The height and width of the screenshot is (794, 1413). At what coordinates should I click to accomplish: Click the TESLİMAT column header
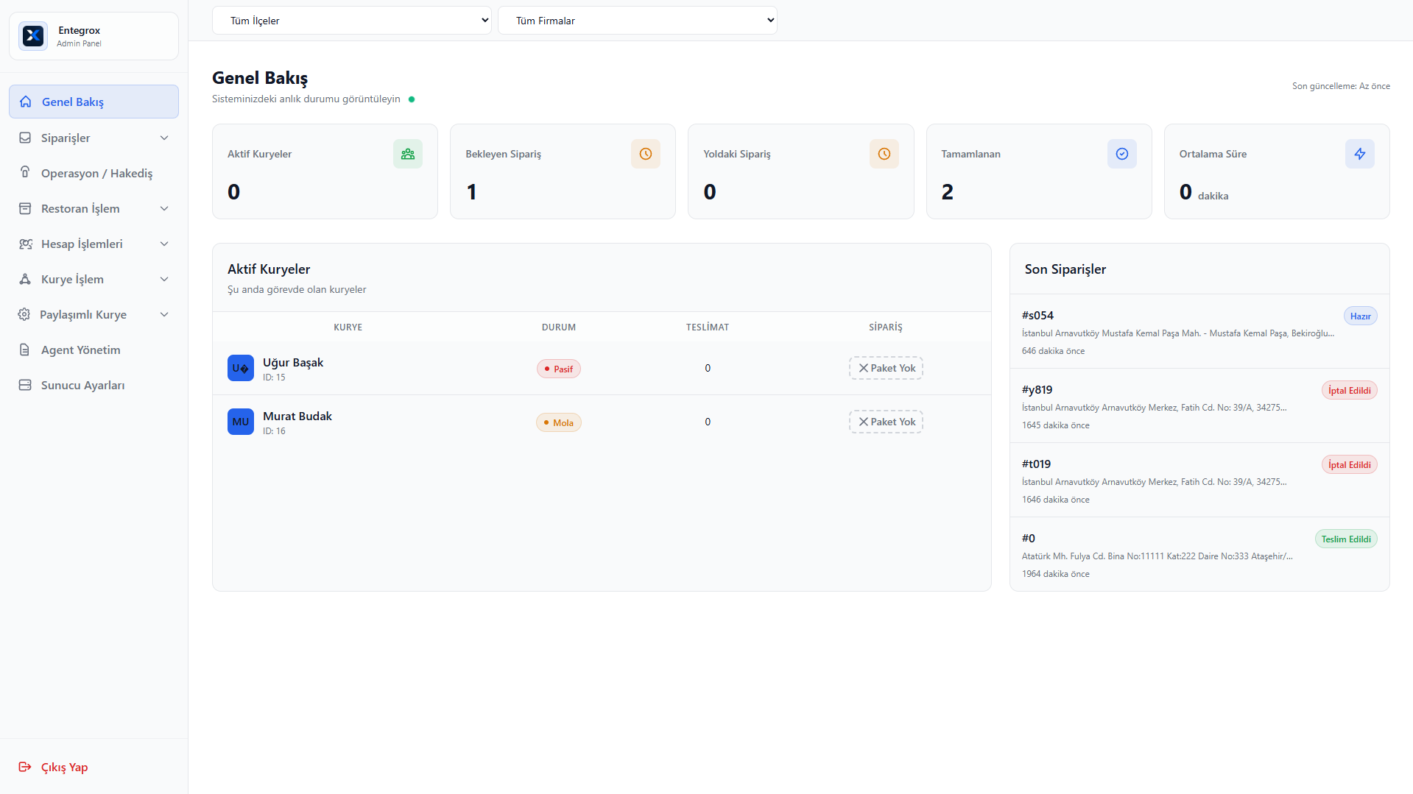click(x=708, y=327)
